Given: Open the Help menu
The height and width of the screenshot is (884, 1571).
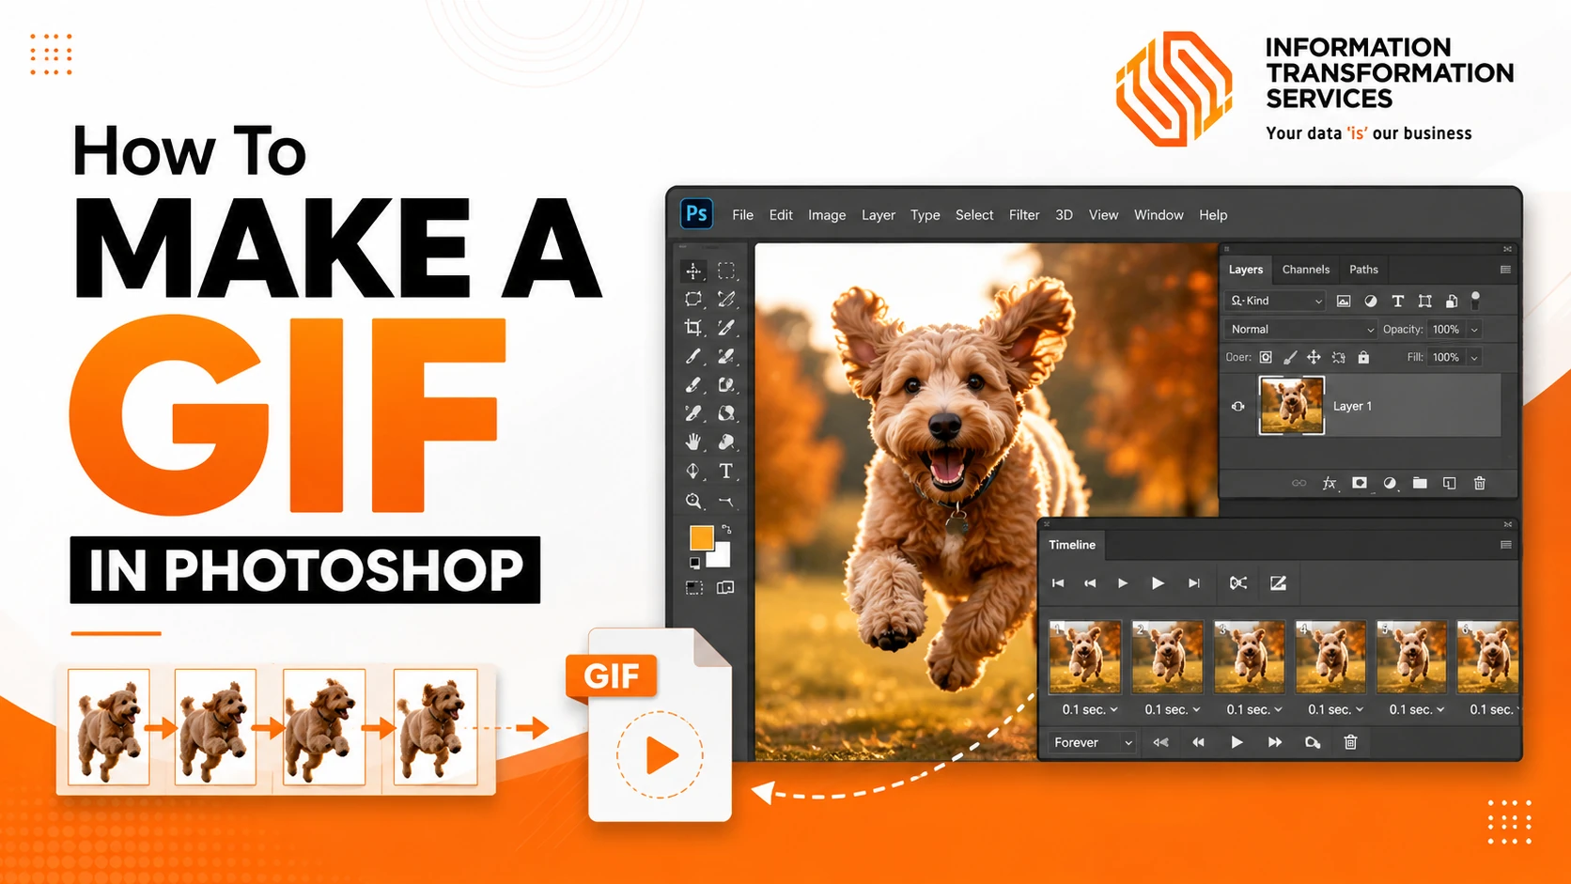Looking at the screenshot, I should (1213, 215).
